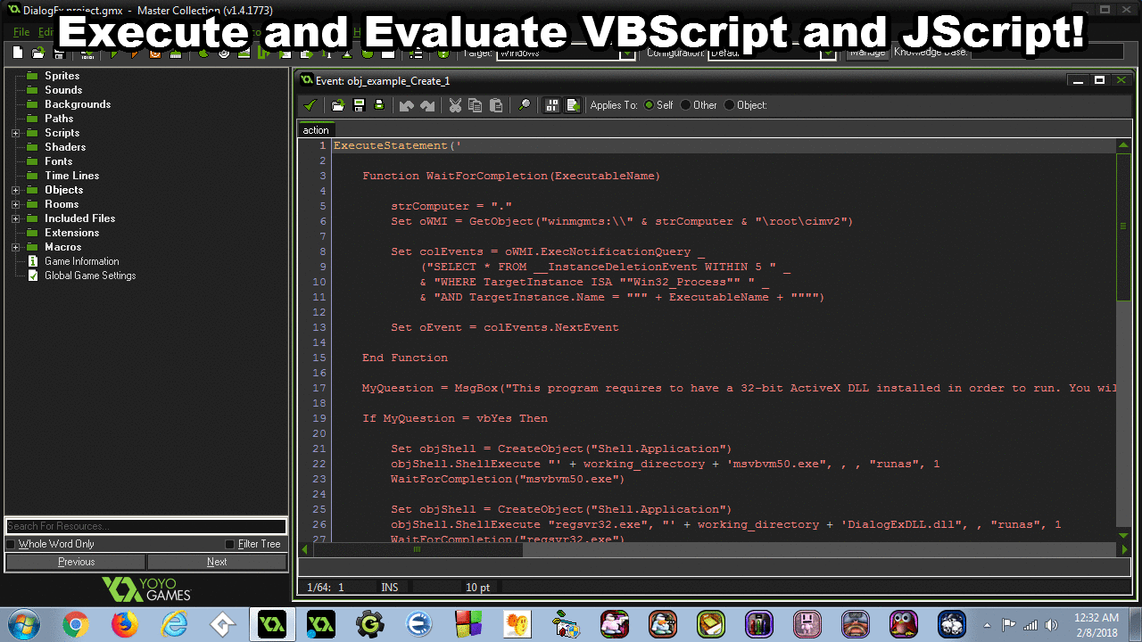Enable Whole Word Only checkbox
The height and width of the screenshot is (642, 1142).
coord(12,544)
